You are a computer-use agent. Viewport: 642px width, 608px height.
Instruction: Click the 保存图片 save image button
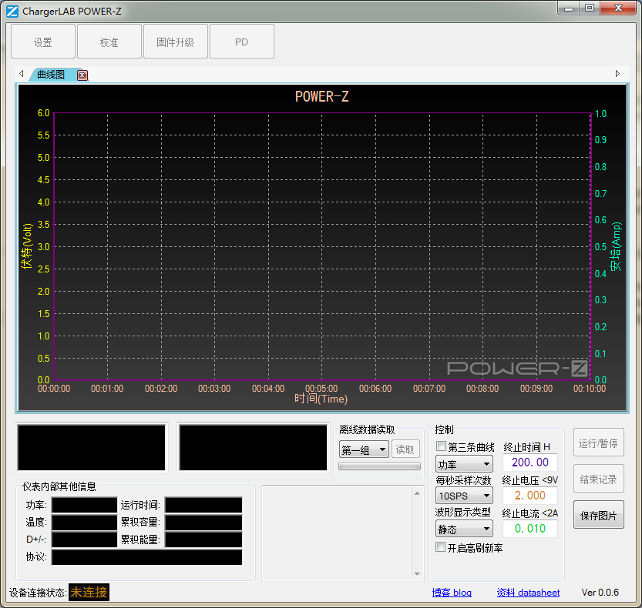(598, 516)
